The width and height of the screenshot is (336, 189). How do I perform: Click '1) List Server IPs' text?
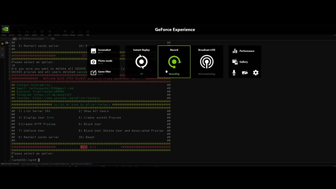tap(34, 111)
